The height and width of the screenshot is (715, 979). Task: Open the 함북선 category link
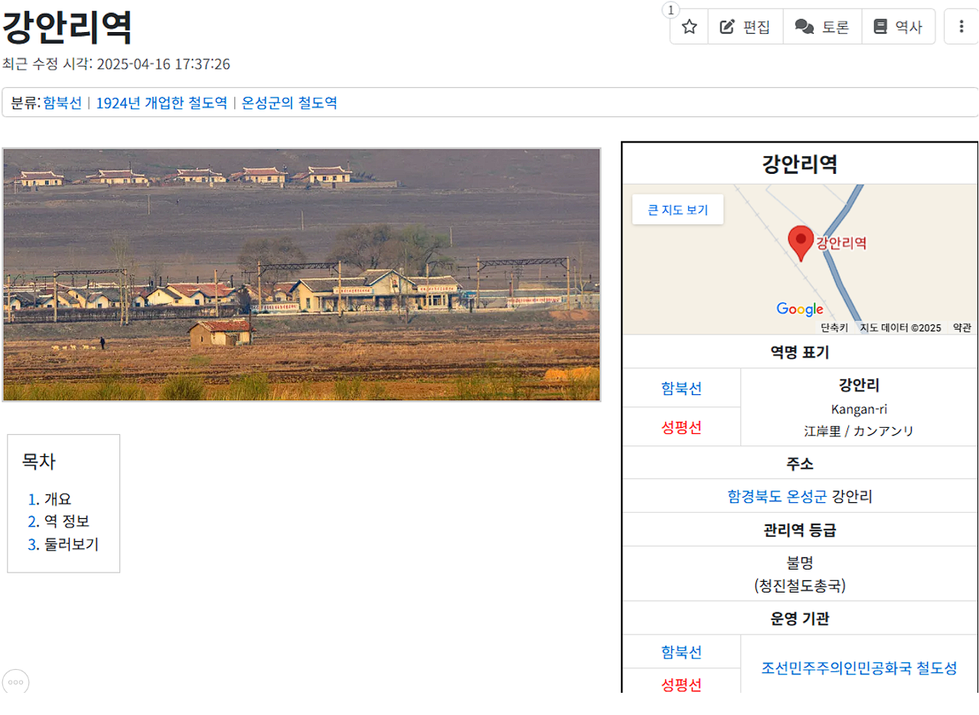pyautogui.click(x=62, y=103)
